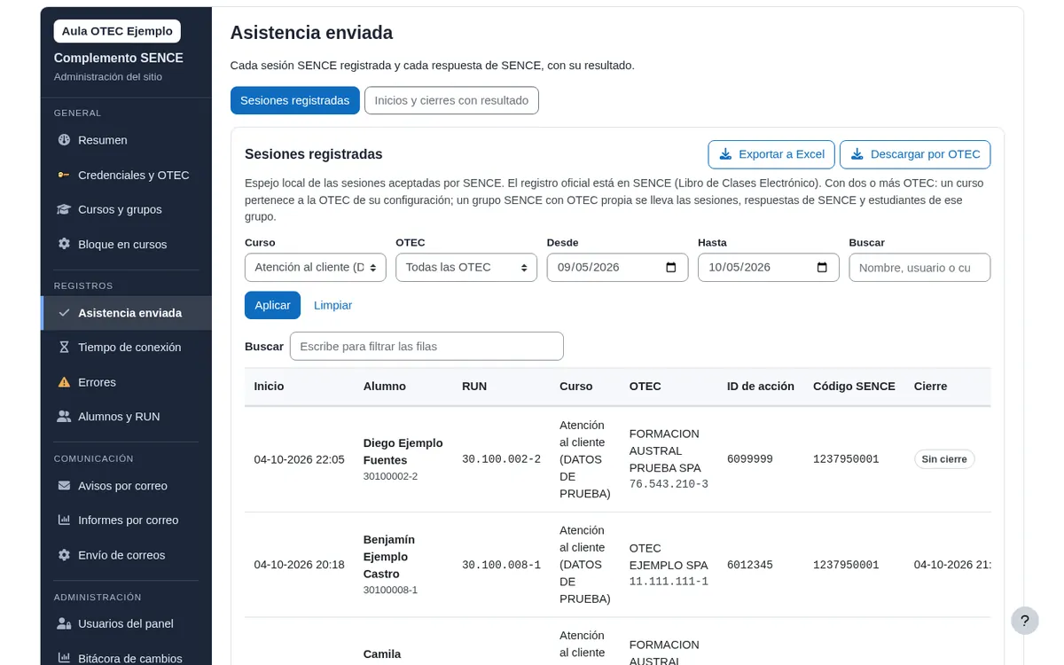Go to Credenciales y OTEC page
This screenshot has width=1064, height=665.
126,175
